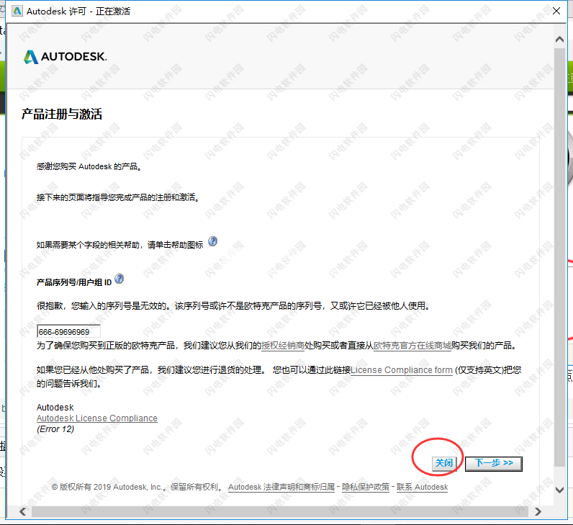This screenshot has height=525, width=573.
Task: Click the vertical scrollbar thumb
Action: pos(559,256)
